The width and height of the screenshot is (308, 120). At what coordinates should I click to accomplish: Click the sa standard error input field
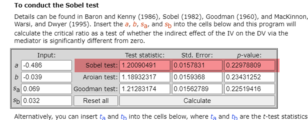pyautogui.click(x=47, y=89)
